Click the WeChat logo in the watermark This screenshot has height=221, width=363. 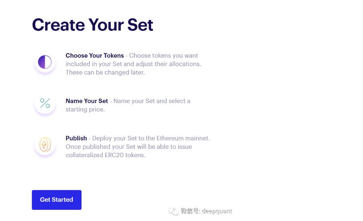pos(173,211)
